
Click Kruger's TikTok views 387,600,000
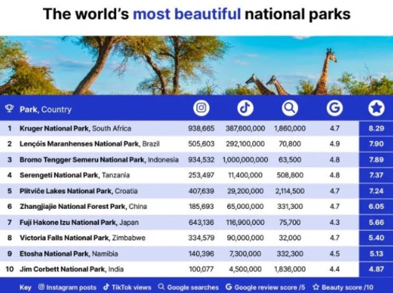(x=245, y=128)
